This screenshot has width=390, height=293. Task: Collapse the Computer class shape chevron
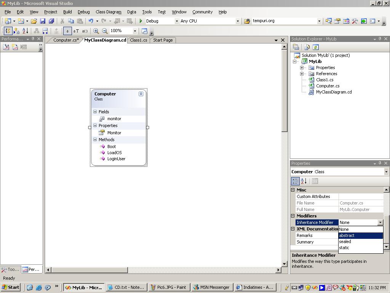pyautogui.click(x=141, y=94)
